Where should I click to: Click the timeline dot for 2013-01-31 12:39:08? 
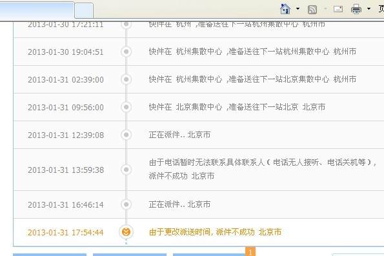(x=126, y=135)
